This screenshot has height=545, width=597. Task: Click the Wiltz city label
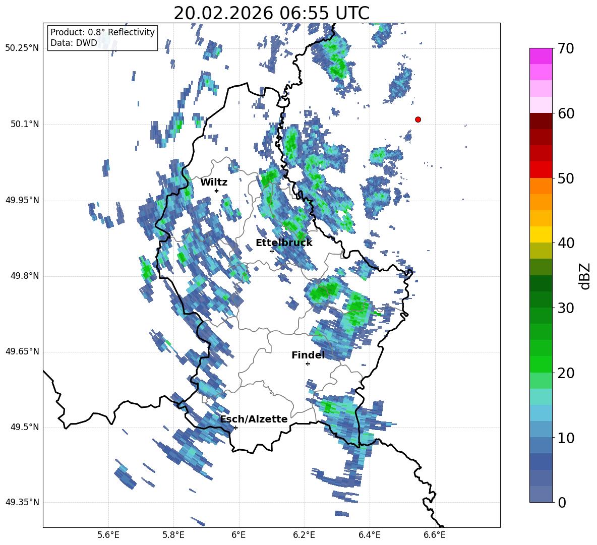(x=214, y=183)
